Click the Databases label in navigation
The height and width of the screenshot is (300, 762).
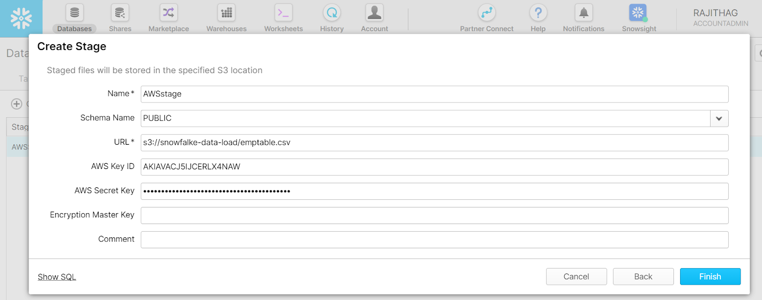pyautogui.click(x=74, y=29)
